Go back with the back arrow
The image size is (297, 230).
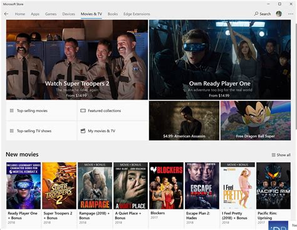point(6,14)
